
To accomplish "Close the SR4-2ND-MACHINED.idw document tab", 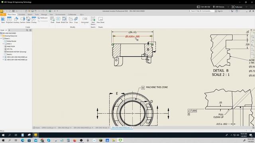I will pos(131,128).
